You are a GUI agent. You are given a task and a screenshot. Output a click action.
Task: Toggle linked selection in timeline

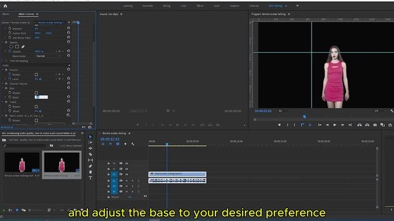coord(118,144)
